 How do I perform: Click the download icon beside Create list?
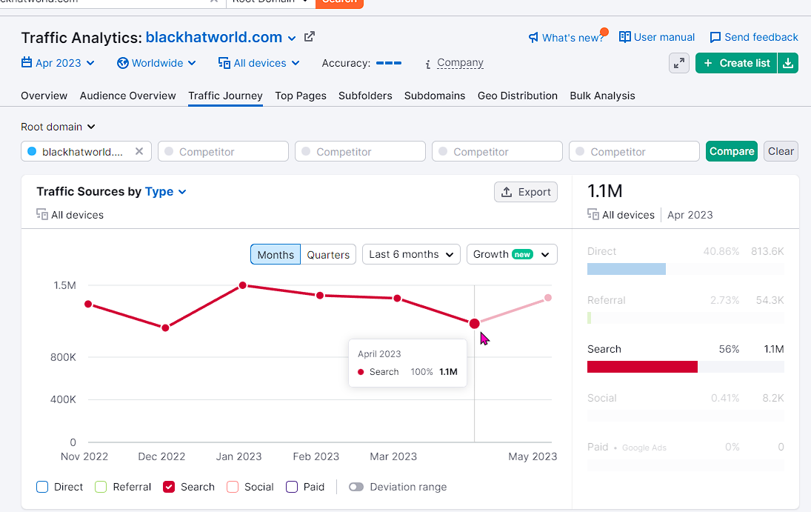(788, 63)
